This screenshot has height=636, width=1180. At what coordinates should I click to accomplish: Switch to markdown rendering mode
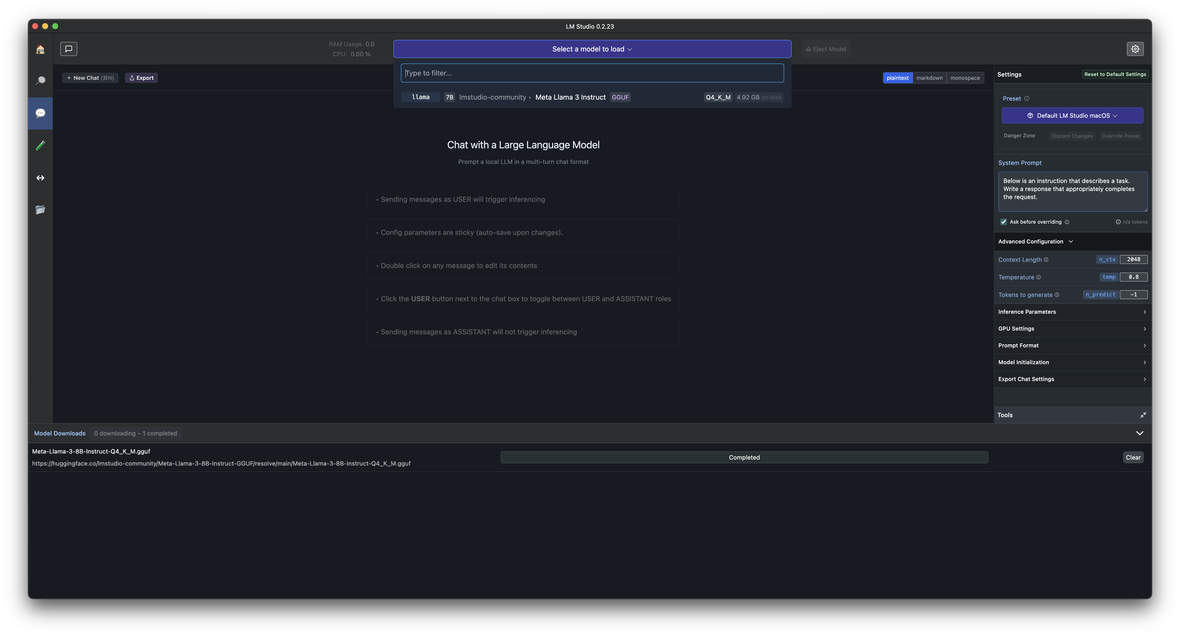click(x=929, y=78)
